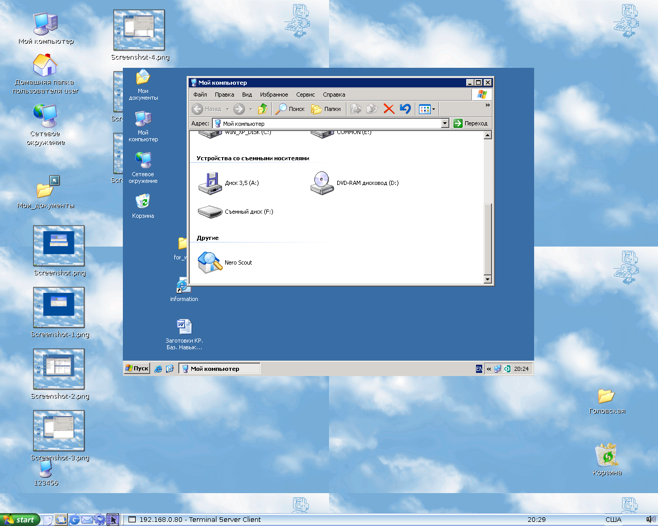Click the Up folder icon in toolbar
Viewport: 658px width, 526px height.
(x=263, y=109)
